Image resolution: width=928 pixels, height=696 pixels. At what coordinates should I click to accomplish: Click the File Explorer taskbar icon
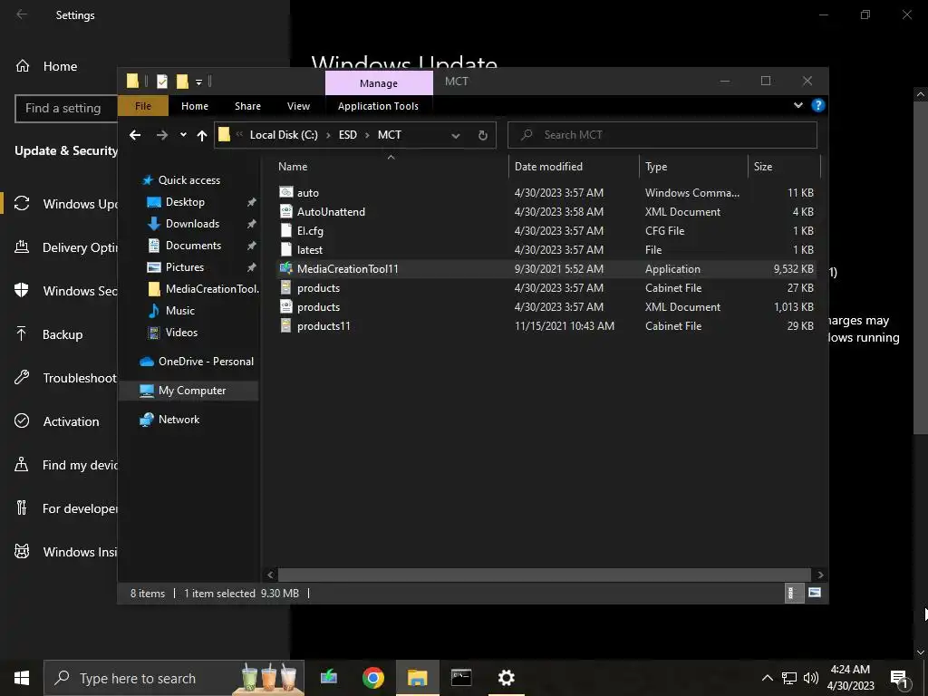[417, 678]
